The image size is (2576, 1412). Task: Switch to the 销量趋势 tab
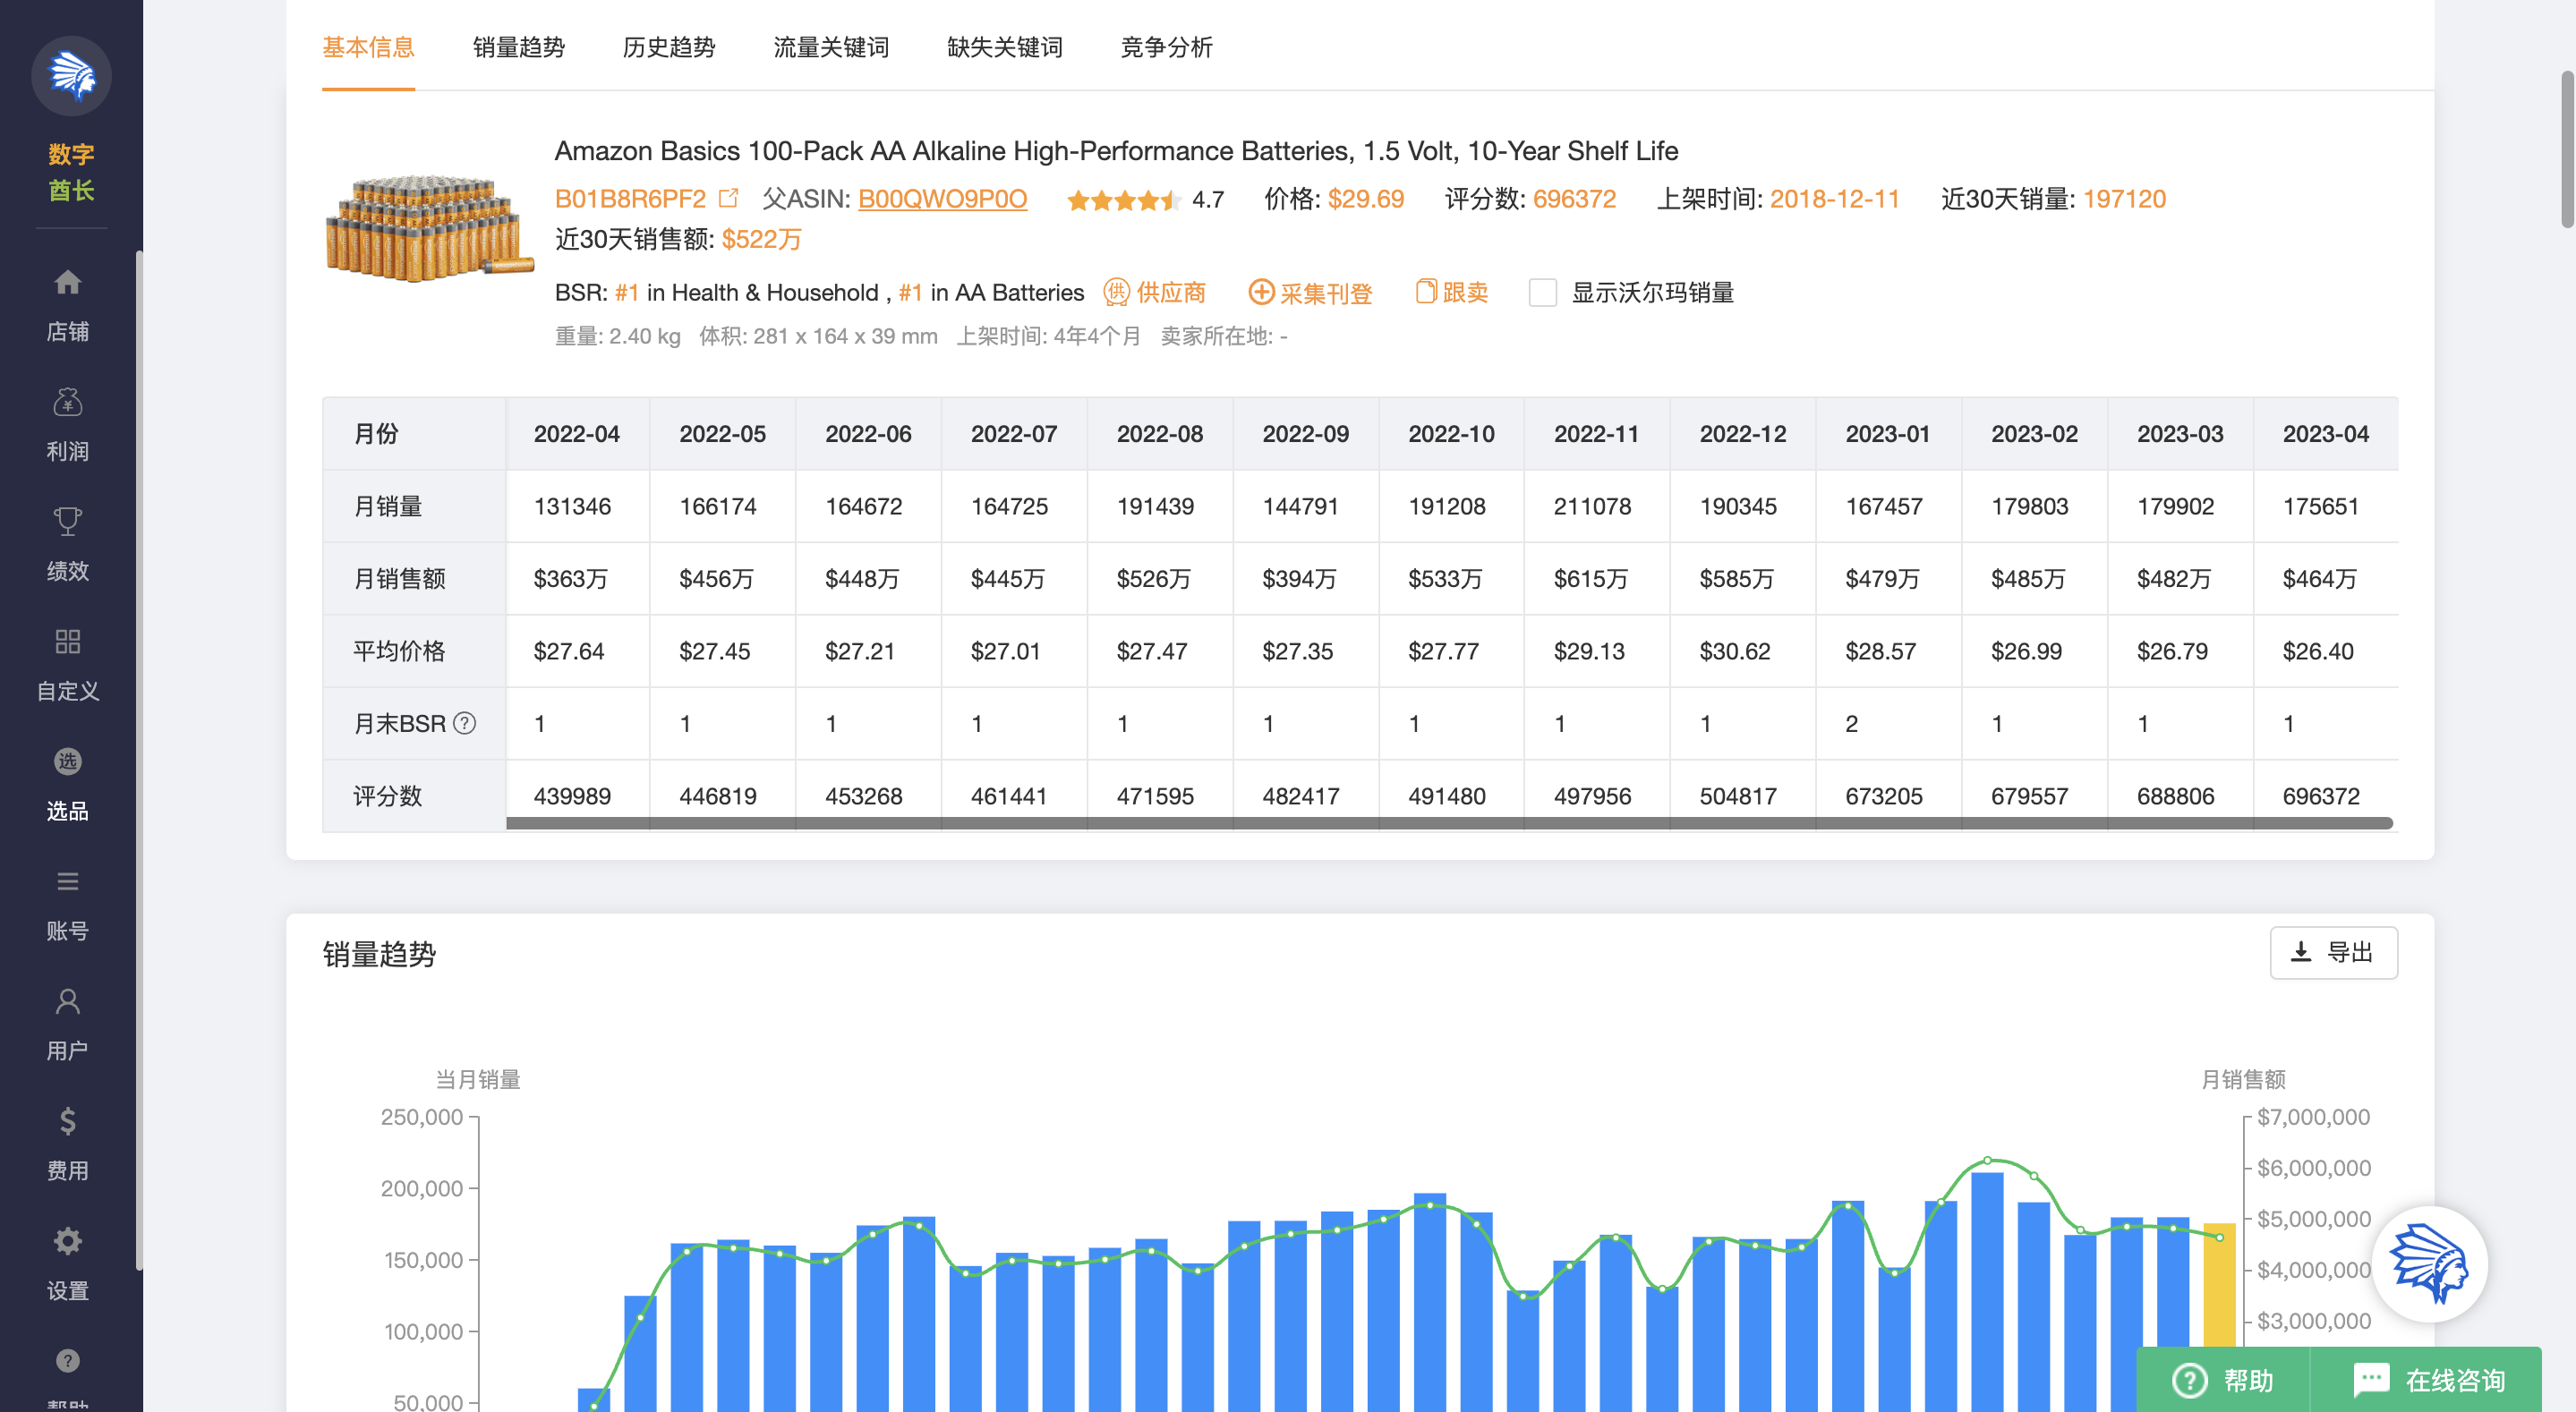click(x=518, y=47)
